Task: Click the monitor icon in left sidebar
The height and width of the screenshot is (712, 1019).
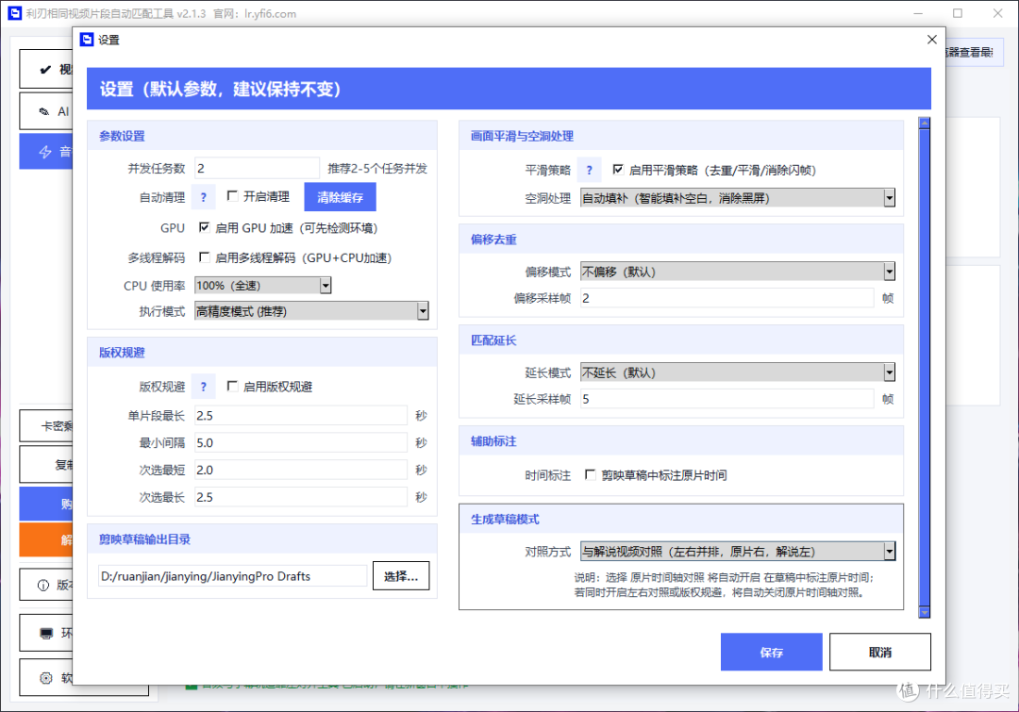Action: (46, 634)
